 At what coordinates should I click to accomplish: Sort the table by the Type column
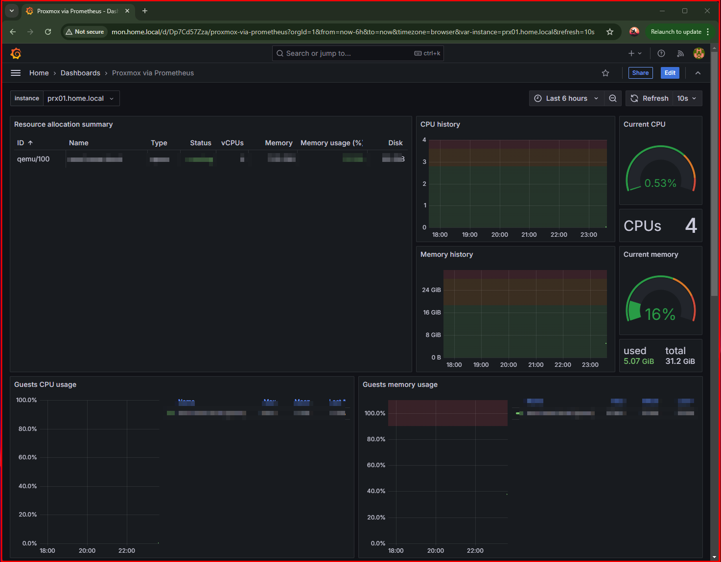pyautogui.click(x=159, y=143)
